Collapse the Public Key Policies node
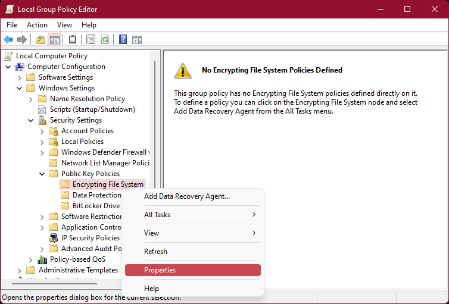 (x=42, y=174)
